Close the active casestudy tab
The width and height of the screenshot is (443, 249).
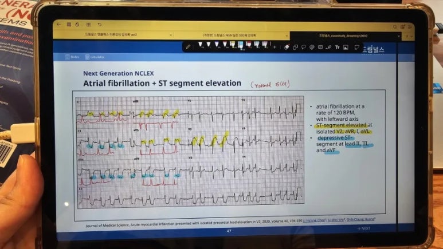pyautogui.click(x=399, y=36)
